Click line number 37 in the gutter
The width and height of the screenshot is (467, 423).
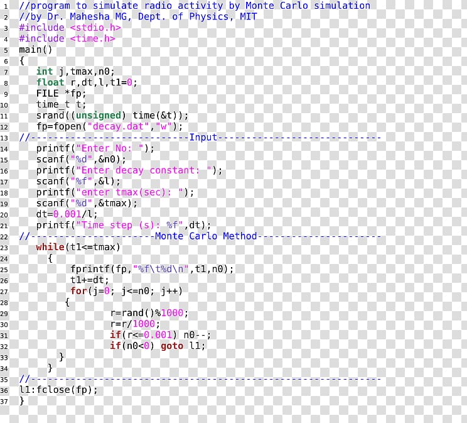(4, 401)
